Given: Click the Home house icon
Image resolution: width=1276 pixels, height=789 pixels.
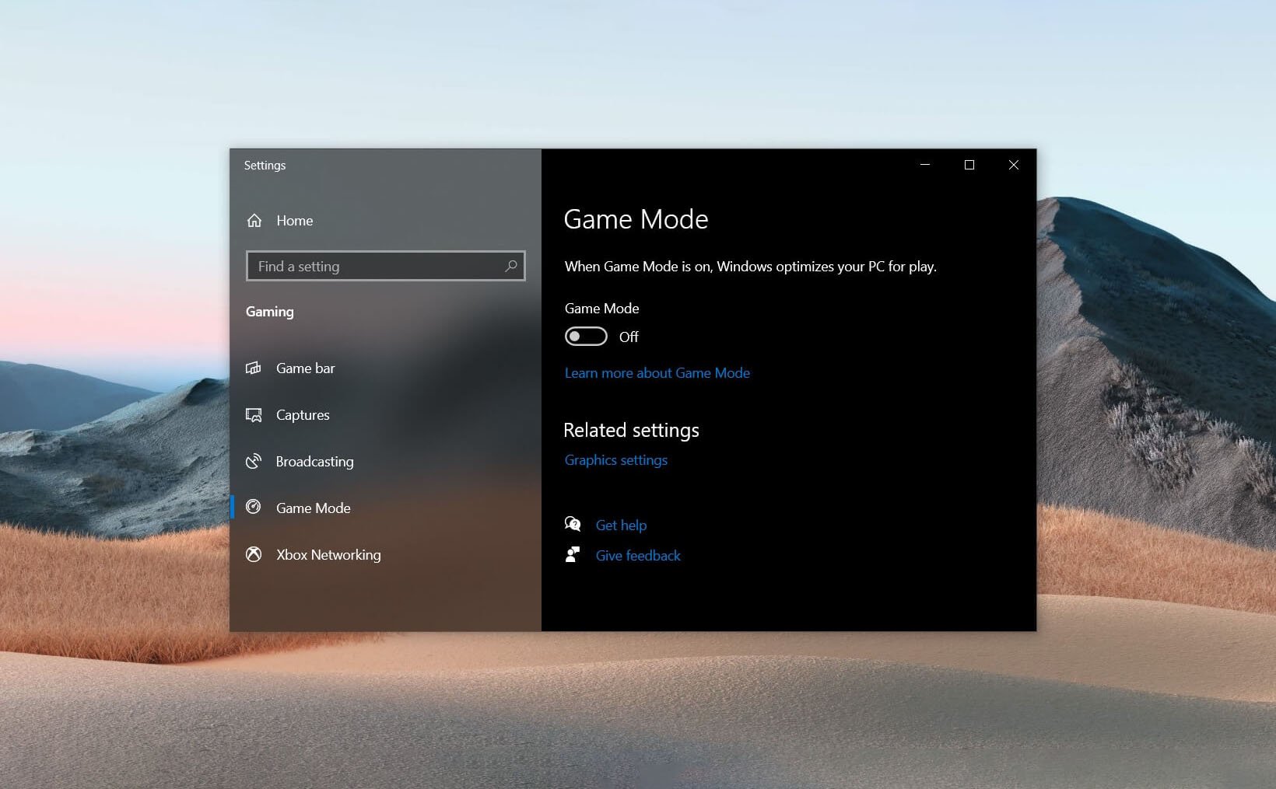Looking at the screenshot, I should tap(254, 221).
